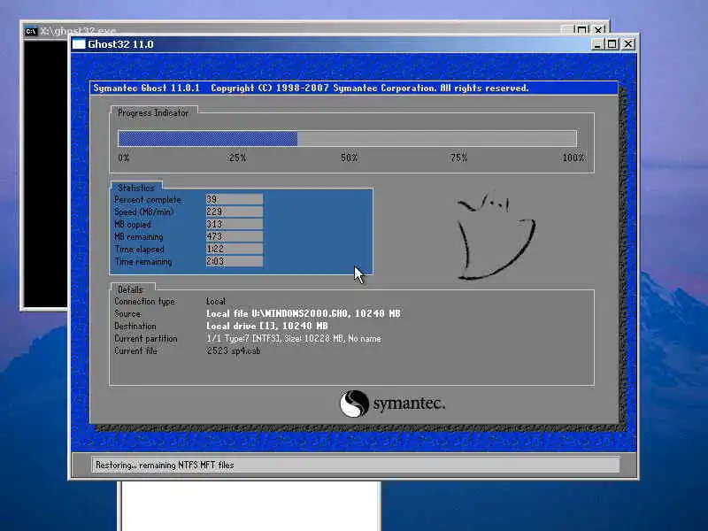The image size is (708, 531).
Task: Click the Connection type value Local
Action: pyautogui.click(x=216, y=301)
